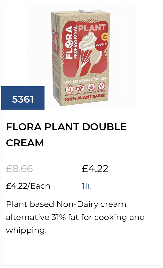Viewport: 163px width, 268px height.
Task: Click the gluten free wheat icon
Action: (91, 87)
